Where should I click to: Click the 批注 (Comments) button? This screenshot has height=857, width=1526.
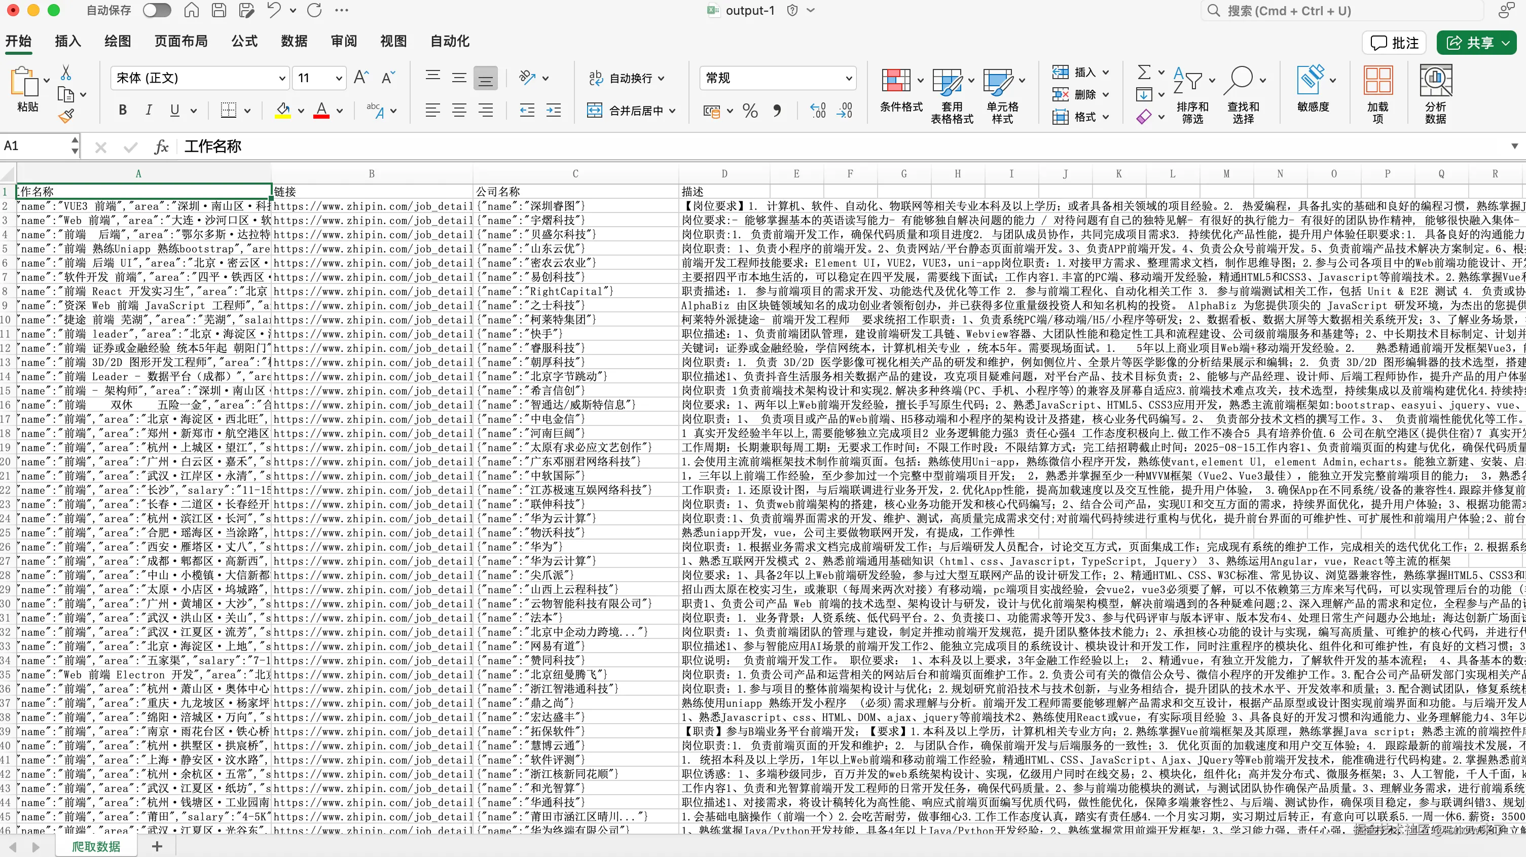point(1395,43)
